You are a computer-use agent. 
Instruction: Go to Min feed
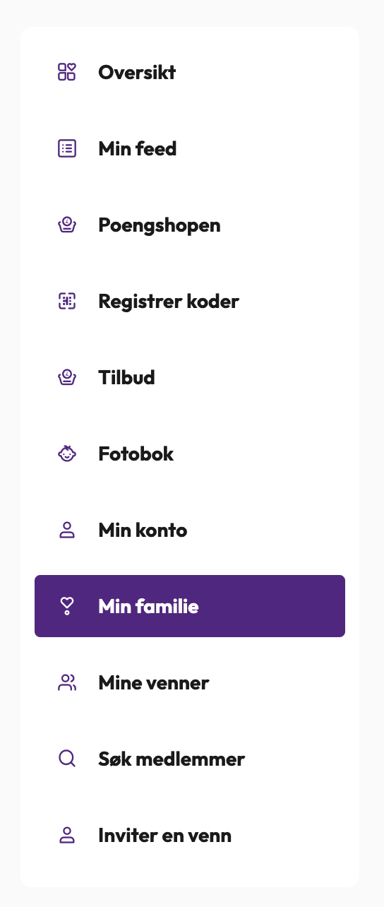[190, 148]
